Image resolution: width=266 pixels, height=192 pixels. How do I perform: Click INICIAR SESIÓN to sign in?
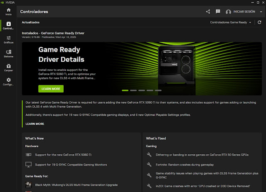click(244, 12)
